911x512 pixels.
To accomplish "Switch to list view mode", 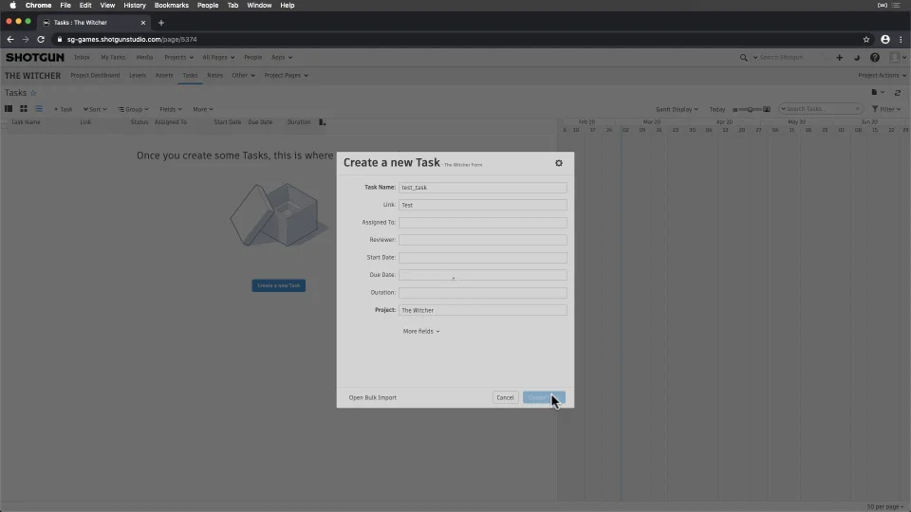I will [39, 108].
